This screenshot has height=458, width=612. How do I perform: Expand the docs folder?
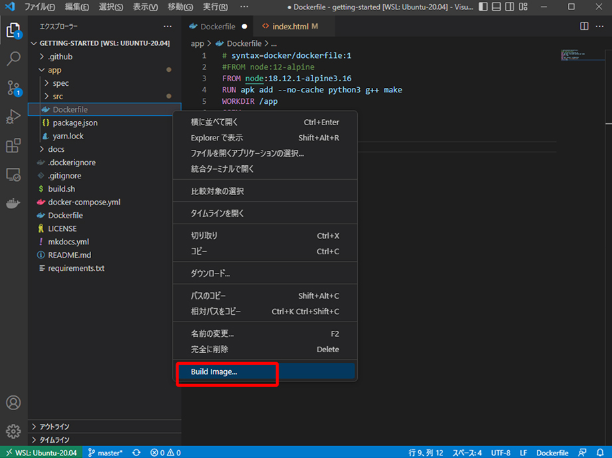(104, 149)
